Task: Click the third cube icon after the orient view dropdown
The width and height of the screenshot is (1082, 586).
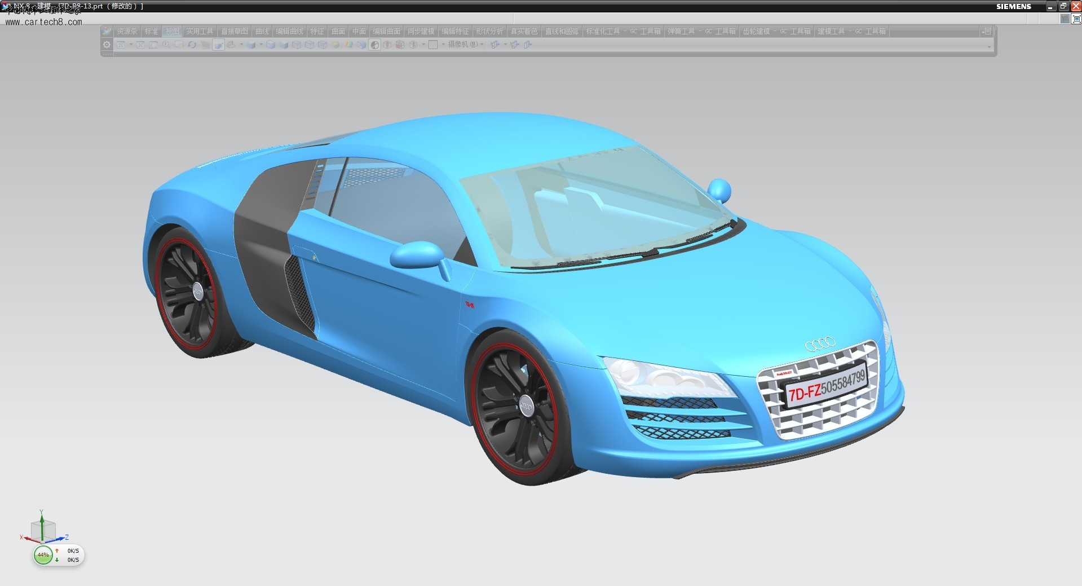Action: pyautogui.click(x=296, y=45)
